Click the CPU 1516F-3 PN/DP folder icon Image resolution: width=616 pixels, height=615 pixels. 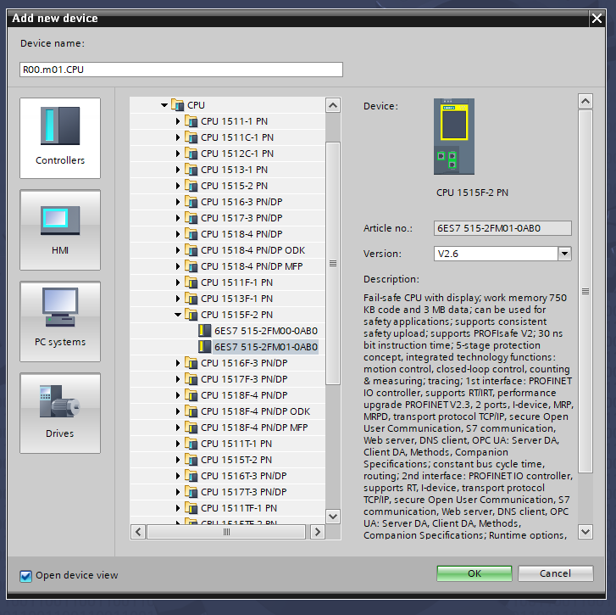click(191, 363)
